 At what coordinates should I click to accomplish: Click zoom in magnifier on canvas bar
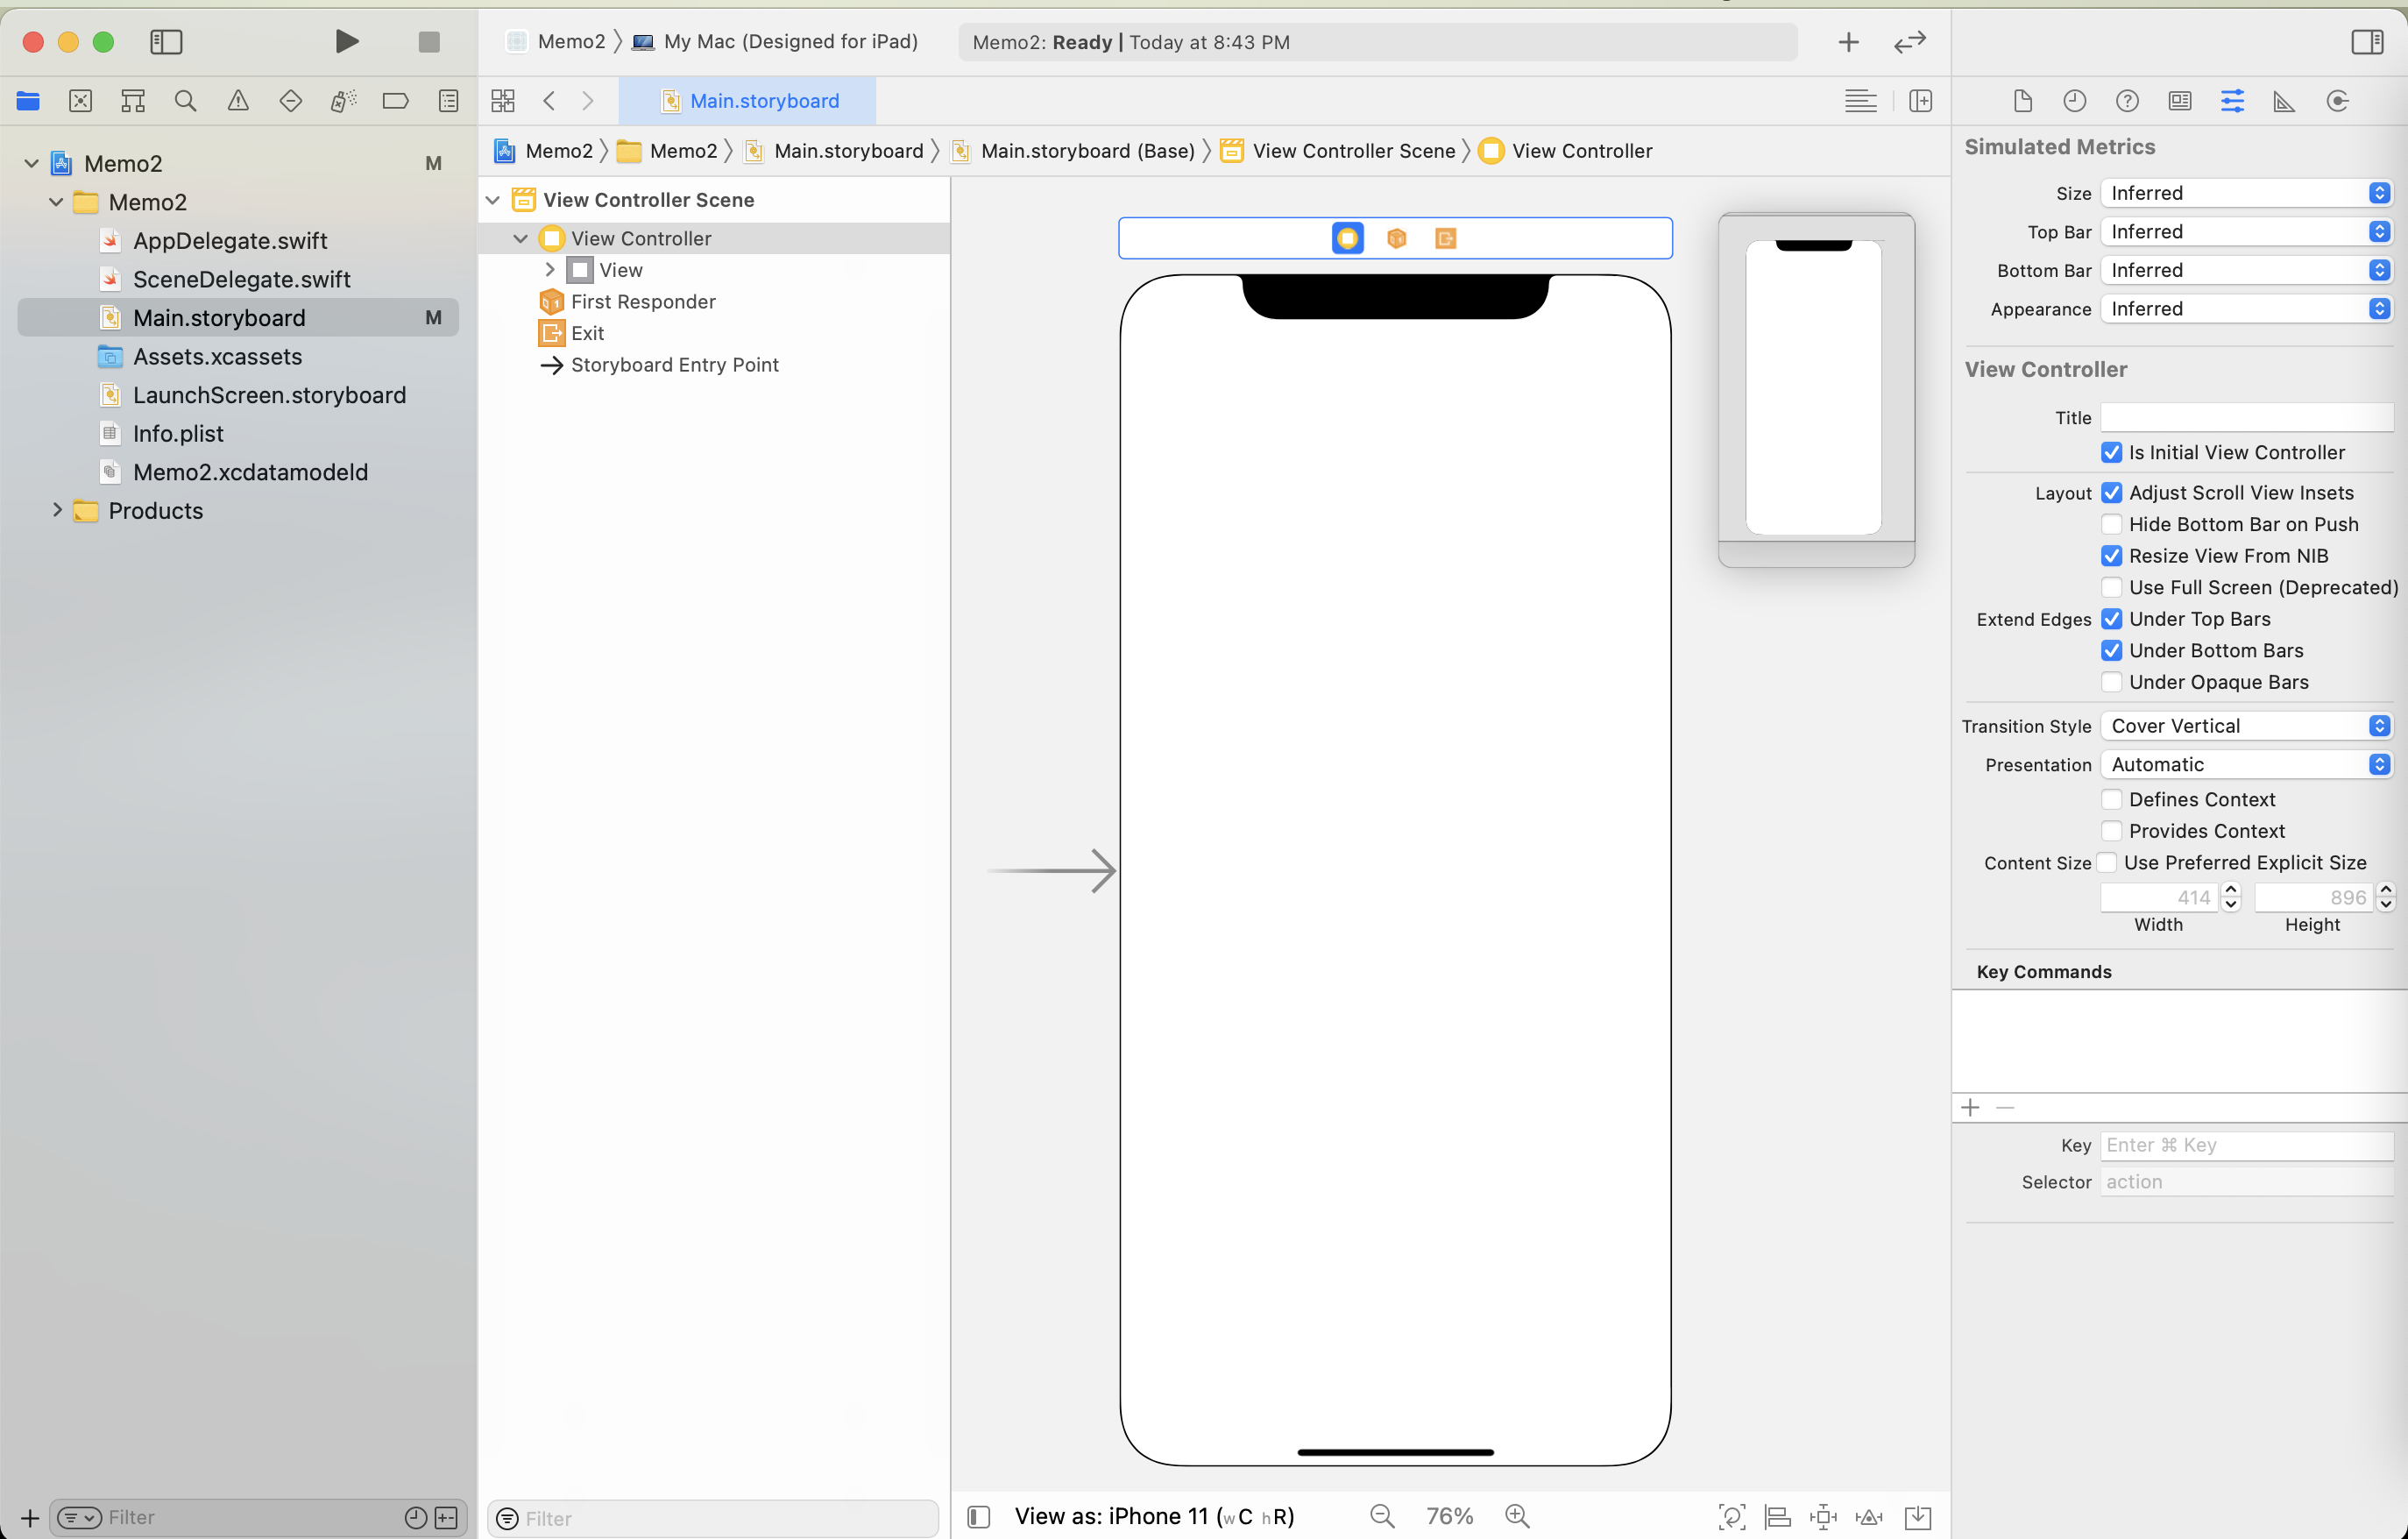coord(1517,1516)
